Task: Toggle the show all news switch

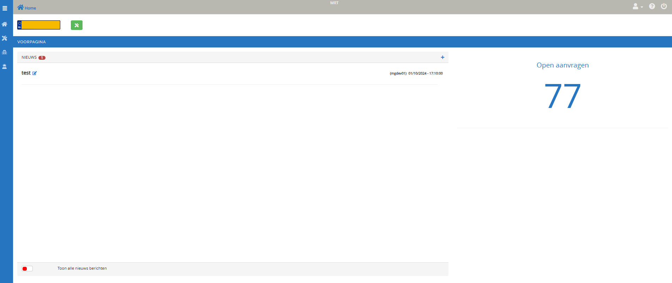Action: pyautogui.click(x=27, y=269)
